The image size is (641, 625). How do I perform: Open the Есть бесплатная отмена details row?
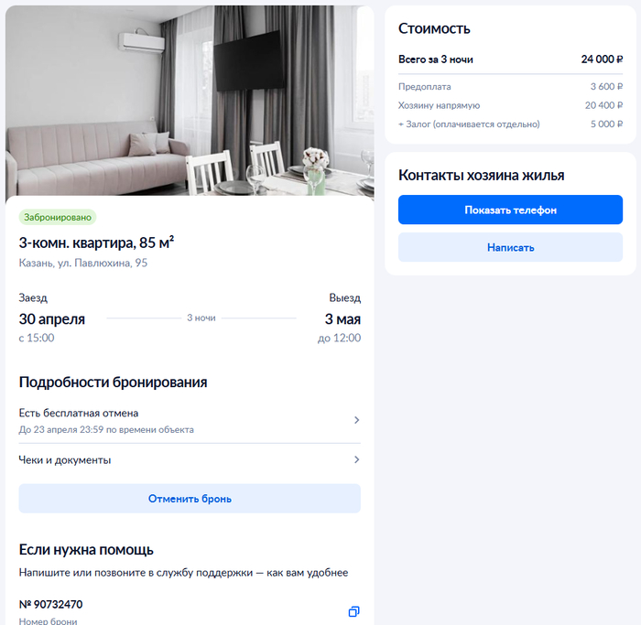[190, 421]
